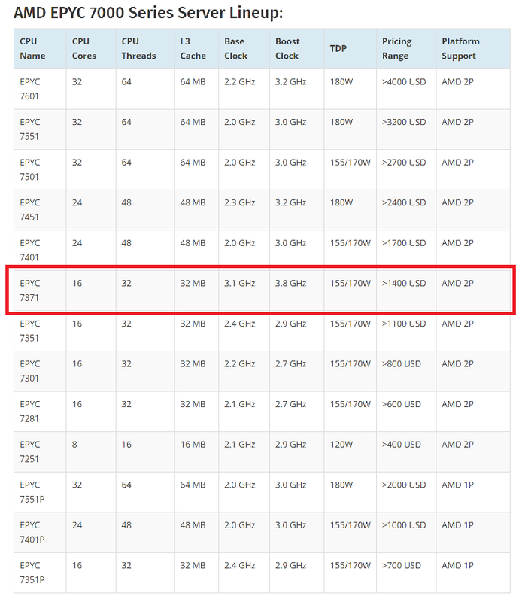522x602 pixels.
Task: Click the 'EPYC 7451' name cell
Action: 40,210
